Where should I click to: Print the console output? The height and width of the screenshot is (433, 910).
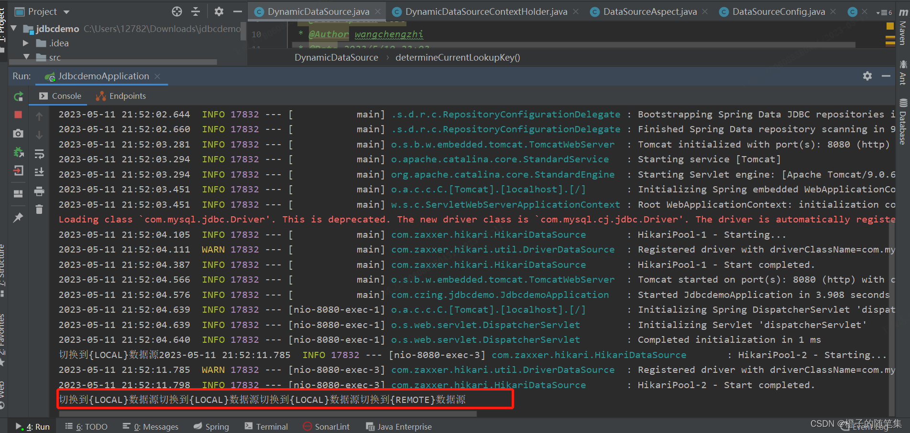point(39,191)
